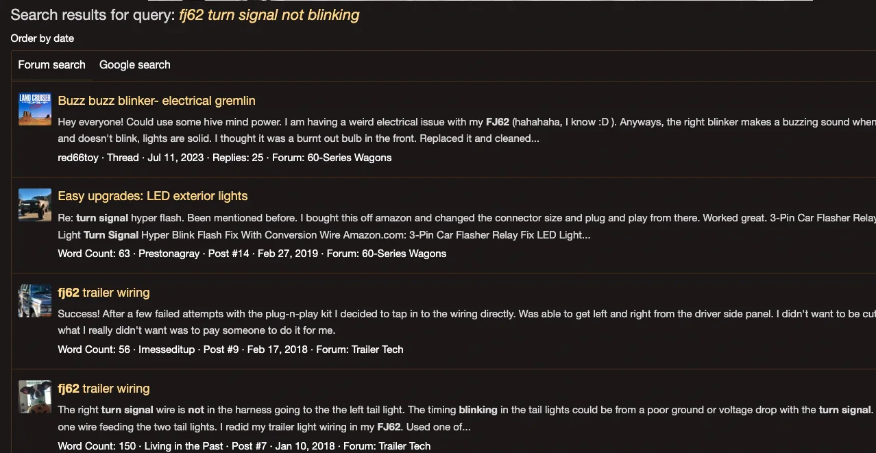Click Living in the Past's avatar
Image resolution: width=876 pixels, height=453 pixels.
[35, 397]
